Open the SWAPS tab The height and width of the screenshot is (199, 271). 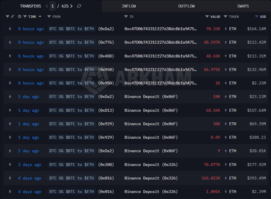point(243,6)
